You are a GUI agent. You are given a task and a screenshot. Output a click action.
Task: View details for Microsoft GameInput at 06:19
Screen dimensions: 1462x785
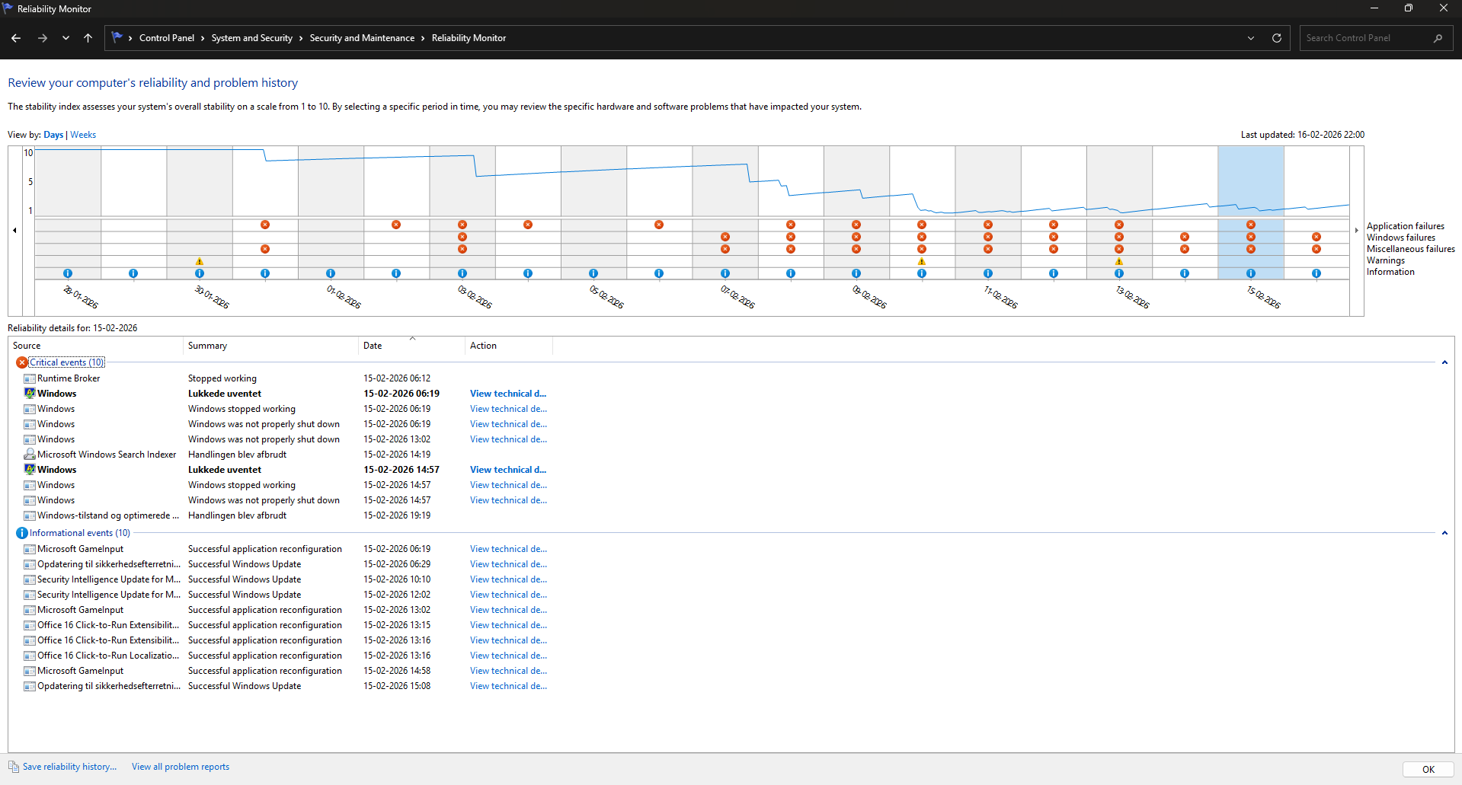click(x=508, y=549)
